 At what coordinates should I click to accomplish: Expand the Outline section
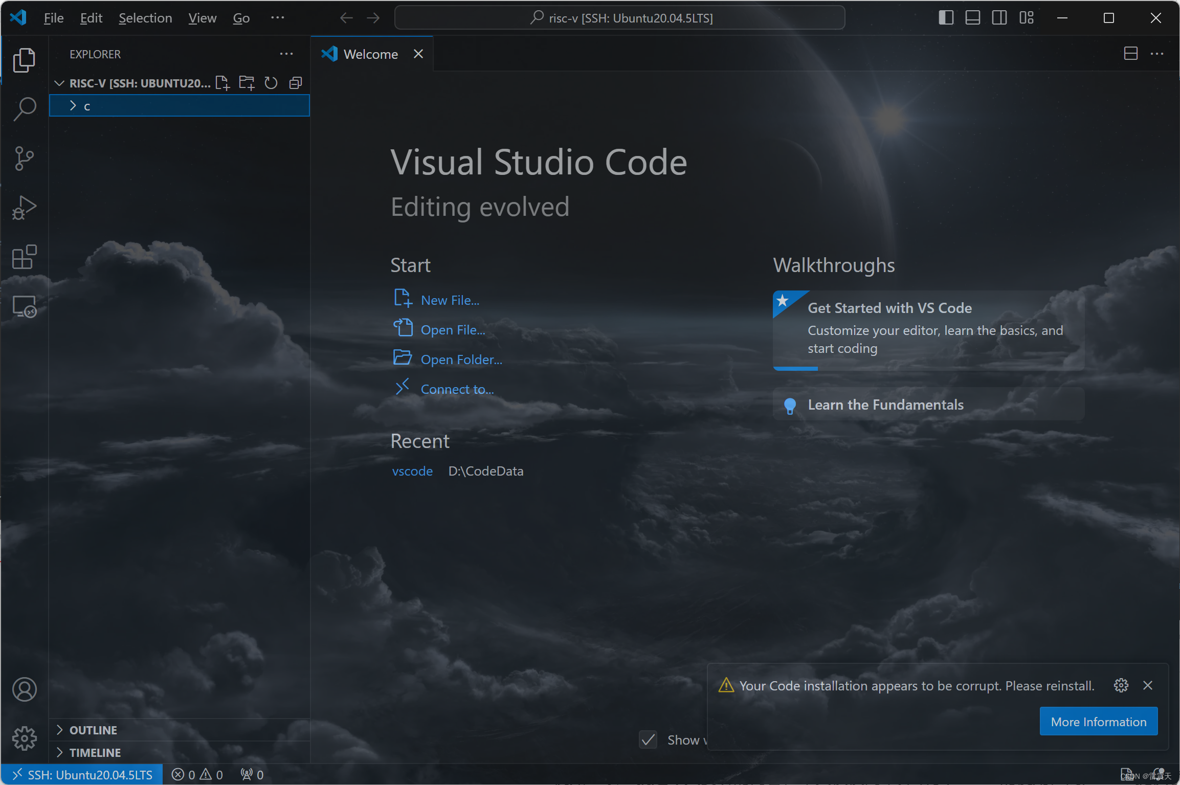(x=180, y=730)
